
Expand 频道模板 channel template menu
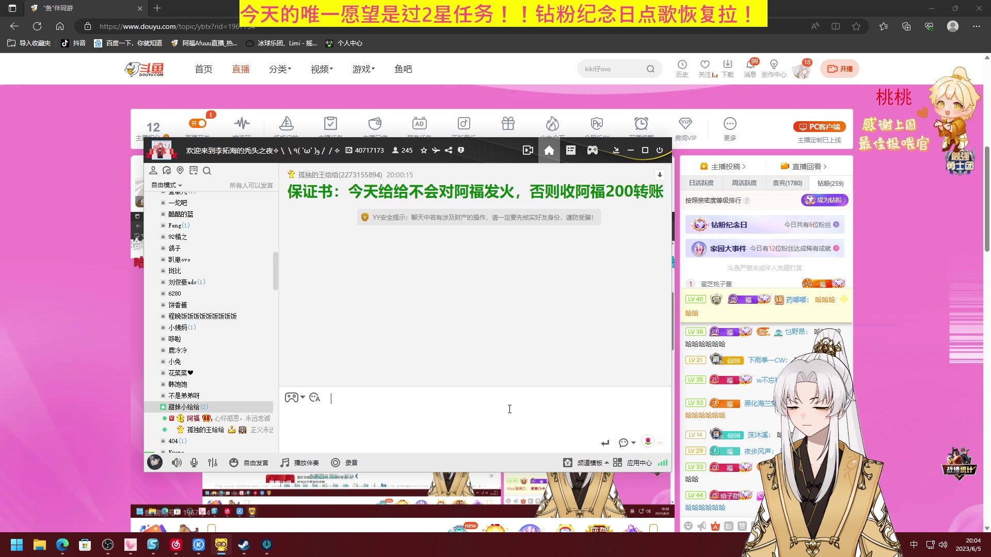tap(586, 463)
